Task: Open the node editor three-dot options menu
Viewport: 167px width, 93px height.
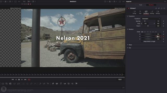Action: click(x=123, y=88)
